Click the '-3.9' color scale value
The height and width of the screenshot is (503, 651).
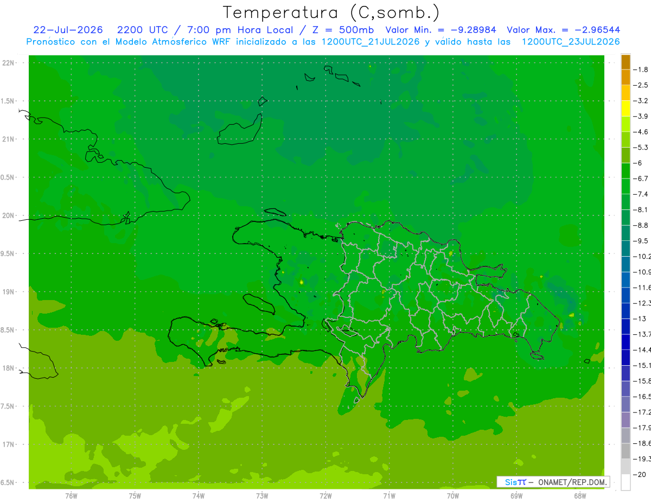(x=641, y=116)
